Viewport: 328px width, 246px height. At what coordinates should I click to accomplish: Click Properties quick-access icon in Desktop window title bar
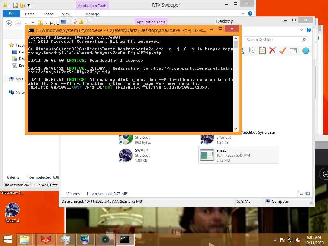(x=74, y=21)
